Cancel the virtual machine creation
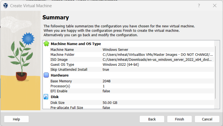 tap(207, 119)
